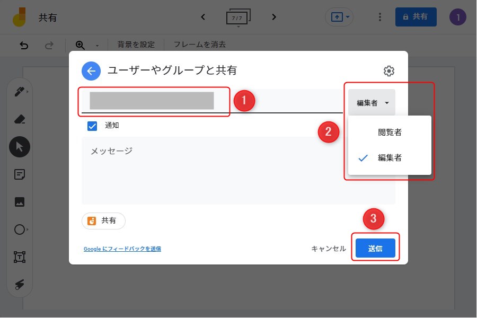The height and width of the screenshot is (318, 477).
Task: Open the present/cast dropdown
Action: click(x=340, y=17)
